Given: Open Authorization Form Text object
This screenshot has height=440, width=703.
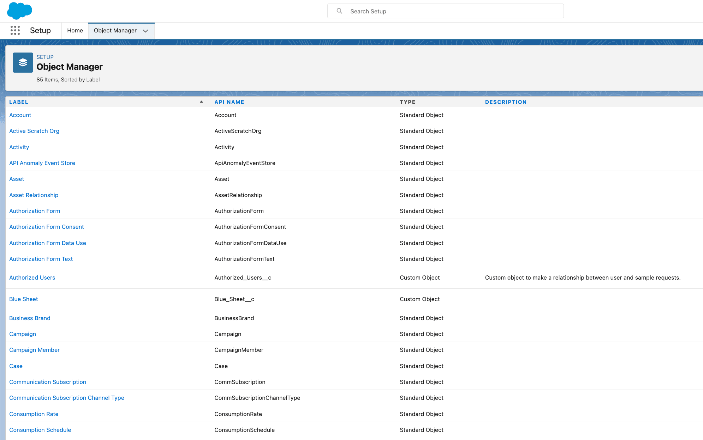Looking at the screenshot, I should [x=41, y=259].
